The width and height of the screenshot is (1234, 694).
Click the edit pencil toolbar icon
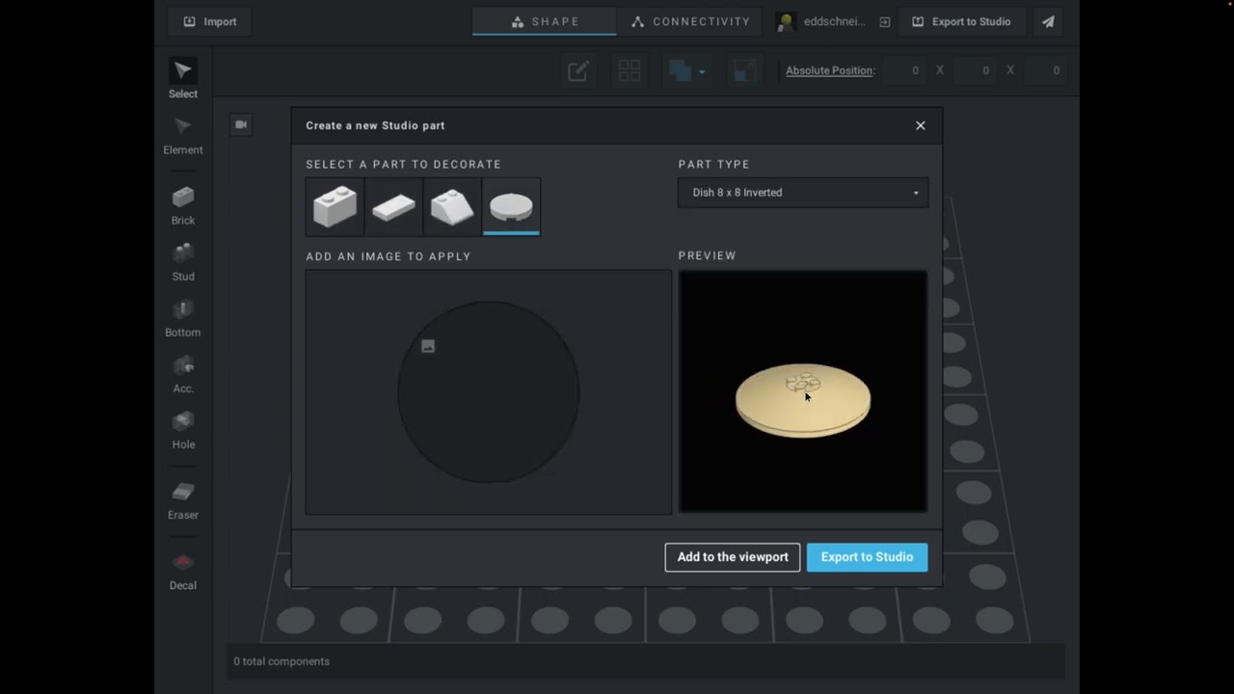click(577, 70)
